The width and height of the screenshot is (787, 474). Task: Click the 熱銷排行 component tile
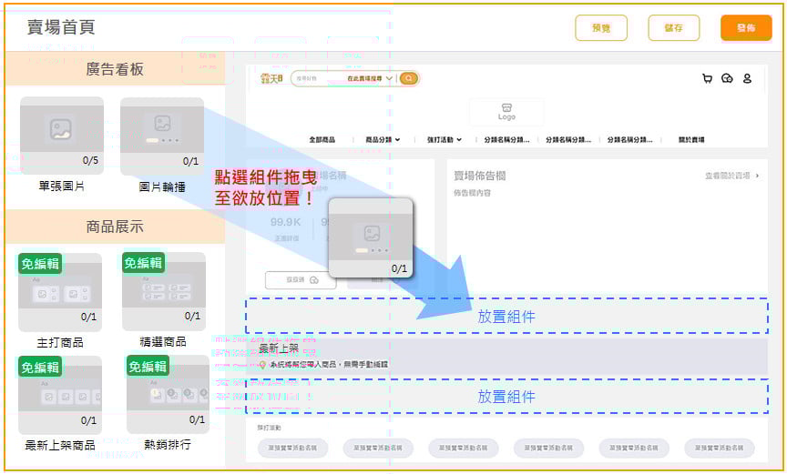pos(167,395)
